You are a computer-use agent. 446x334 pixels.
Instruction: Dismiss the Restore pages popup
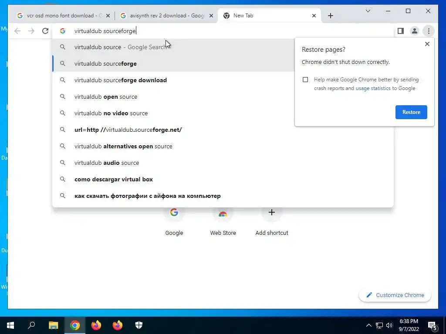[427, 44]
